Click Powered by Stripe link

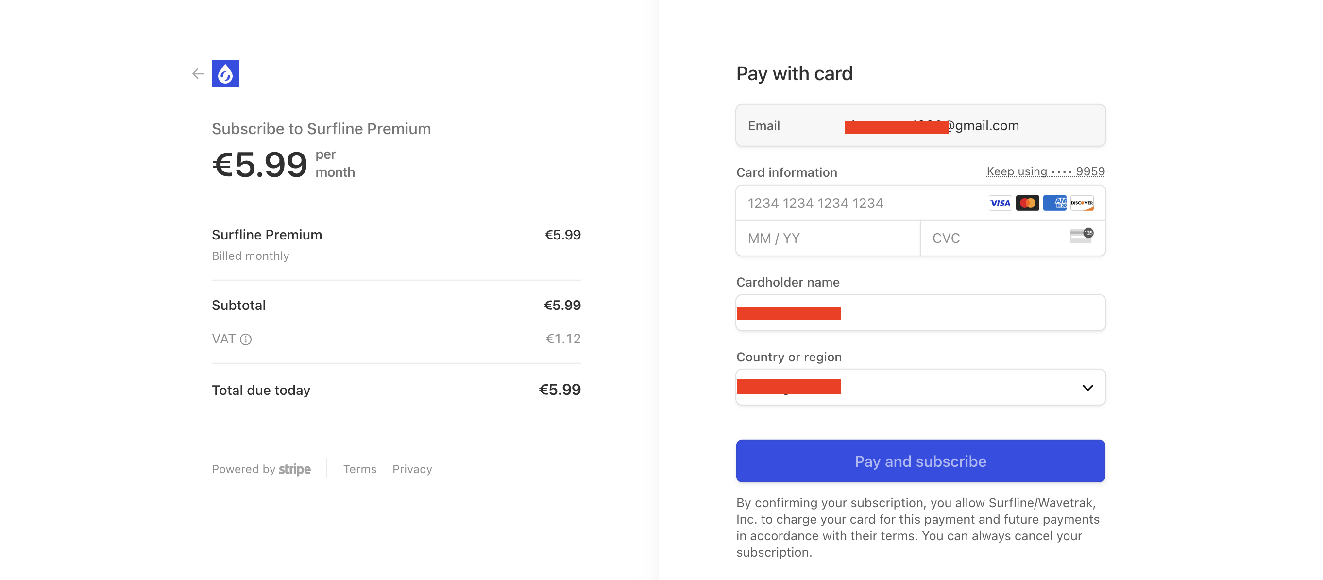pos(261,469)
